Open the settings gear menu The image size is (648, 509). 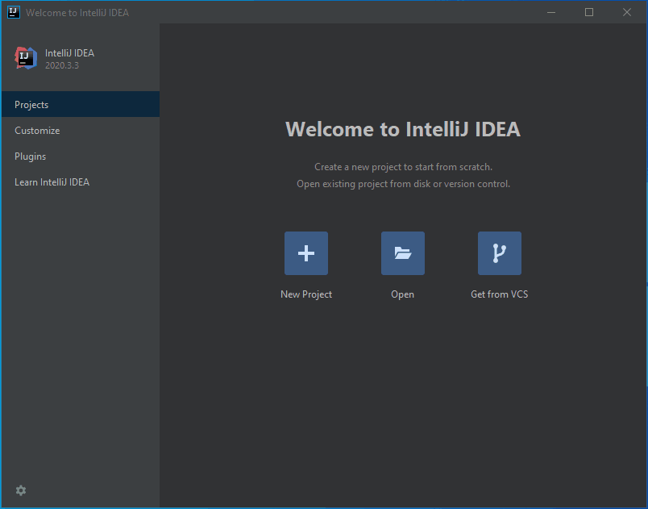[x=21, y=490]
